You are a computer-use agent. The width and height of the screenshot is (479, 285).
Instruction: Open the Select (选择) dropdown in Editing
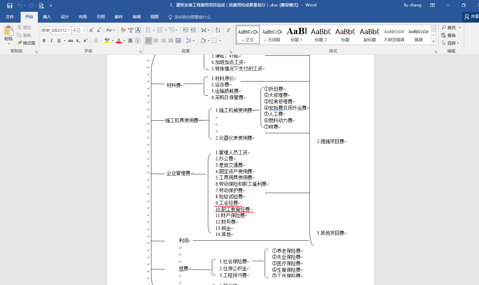pos(451,43)
